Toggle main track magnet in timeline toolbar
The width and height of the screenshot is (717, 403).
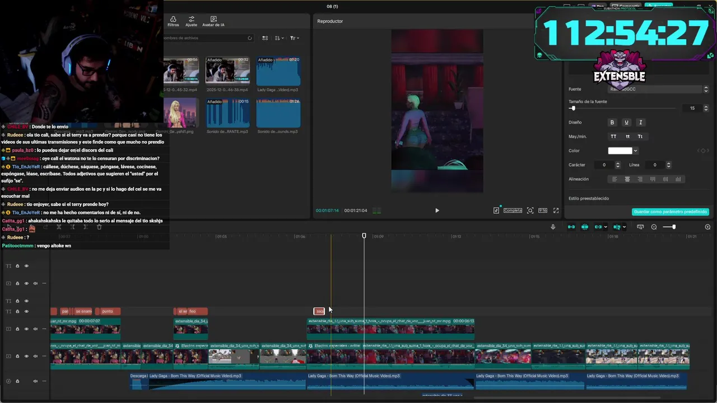tap(571, 227)
